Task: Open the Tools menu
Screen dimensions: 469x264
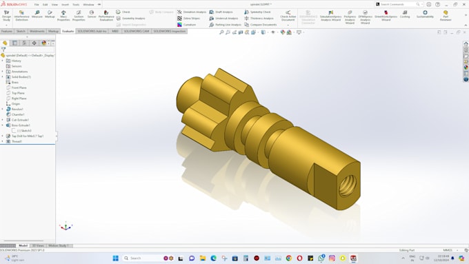Action: tap(76, 5)
